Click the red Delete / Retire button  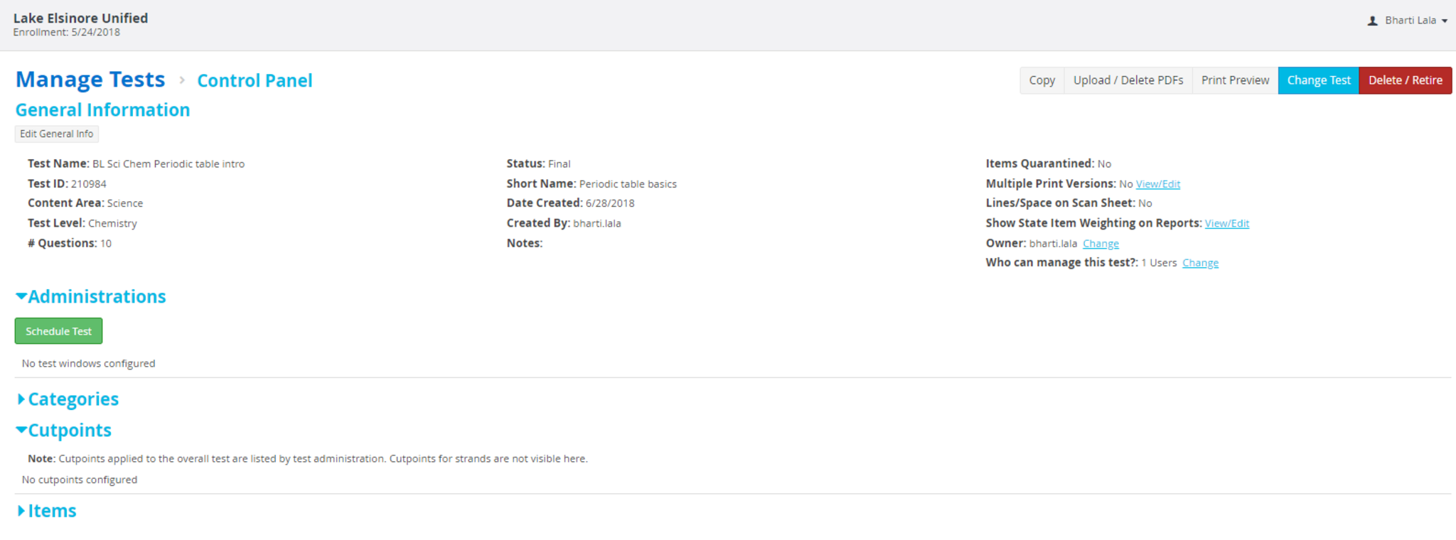point(1405,80)
